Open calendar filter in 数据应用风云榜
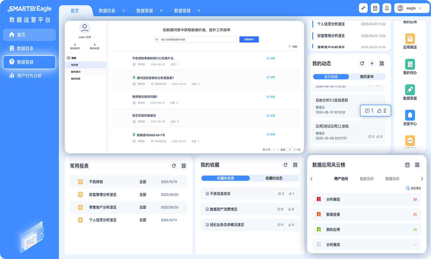This screenshot has height=259, width=431. [x=407, y=165]
